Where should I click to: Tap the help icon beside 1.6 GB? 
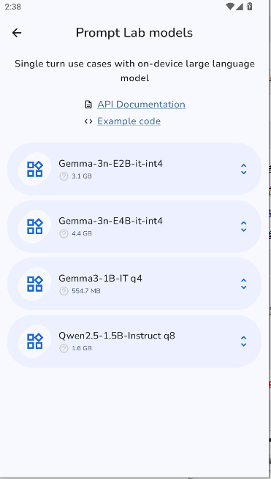(64, 348)
